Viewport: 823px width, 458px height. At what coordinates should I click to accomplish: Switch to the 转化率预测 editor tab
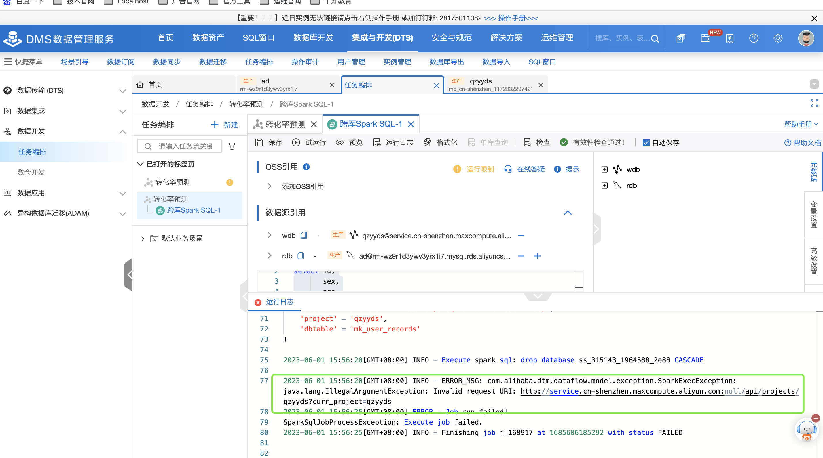(285, 125)
